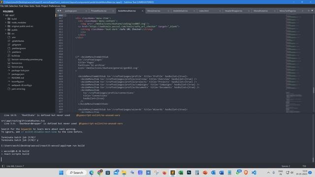The image size is (315, 177).
Task: Collapse the app2 root folder
Action: [x=3, y=15]
